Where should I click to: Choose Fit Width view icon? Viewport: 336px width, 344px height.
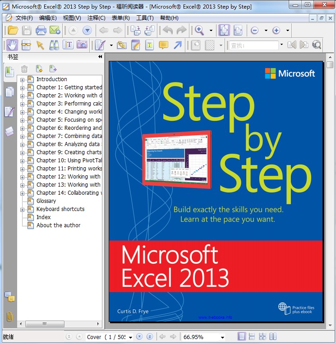click(238, 30)
